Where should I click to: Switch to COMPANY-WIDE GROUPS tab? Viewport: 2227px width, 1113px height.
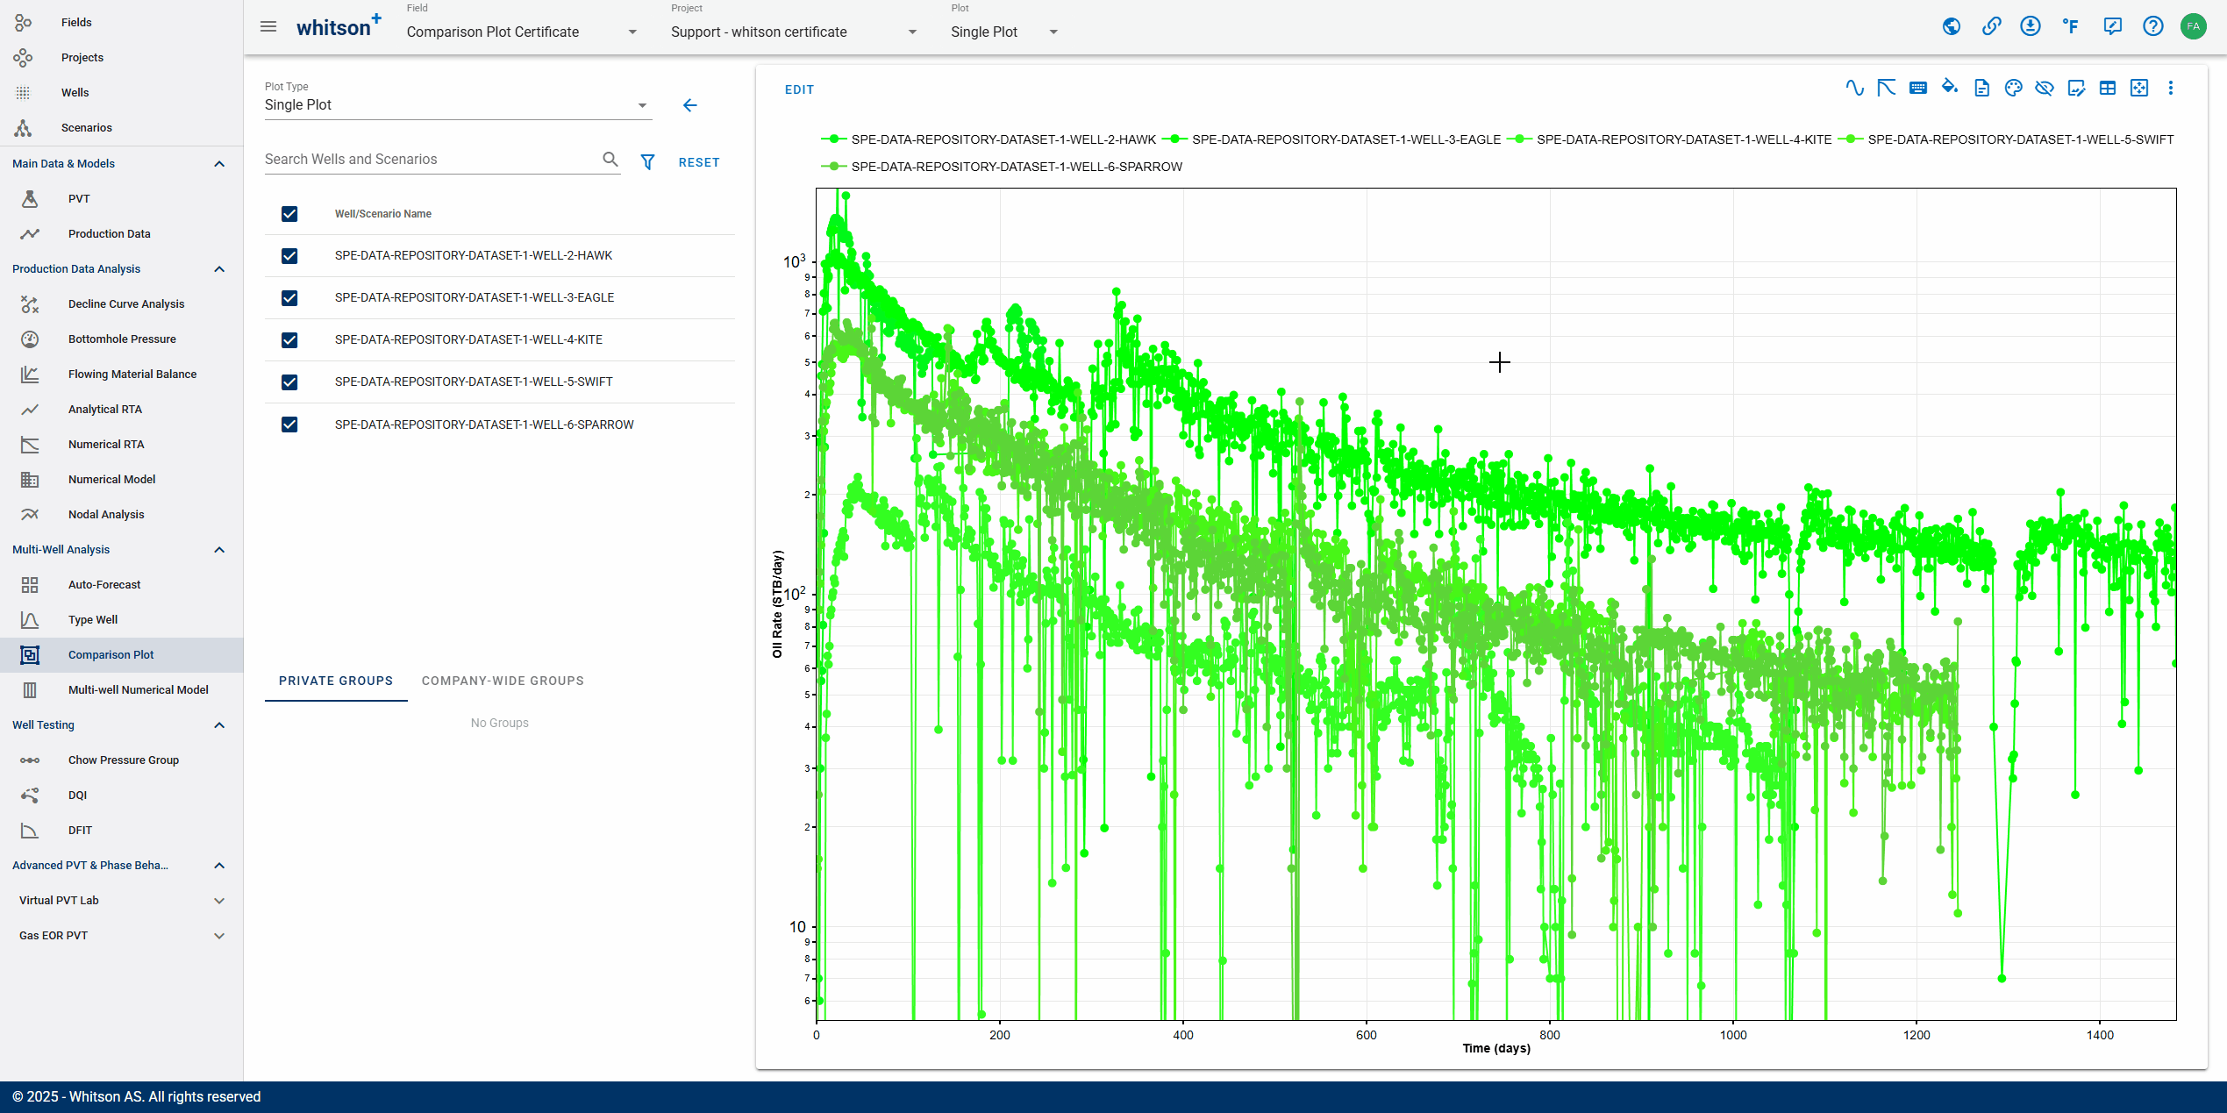pos(503,680)
